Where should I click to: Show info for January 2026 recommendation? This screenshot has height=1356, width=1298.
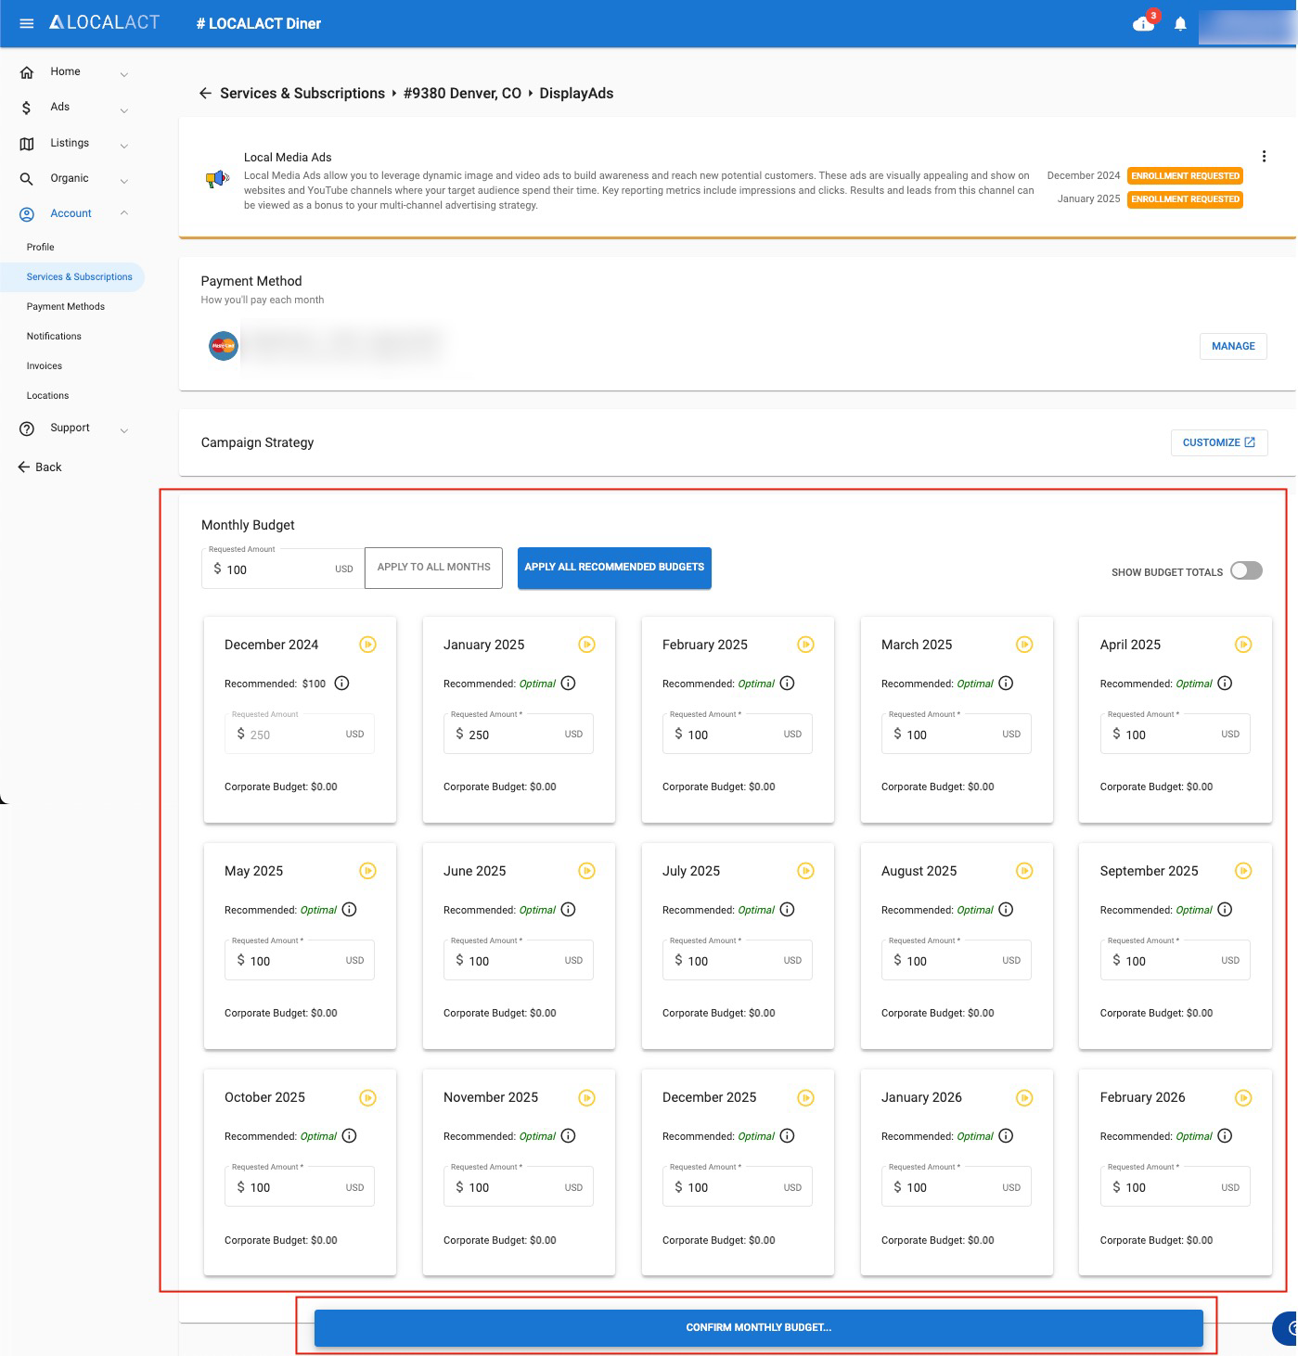point(1006,1136)
